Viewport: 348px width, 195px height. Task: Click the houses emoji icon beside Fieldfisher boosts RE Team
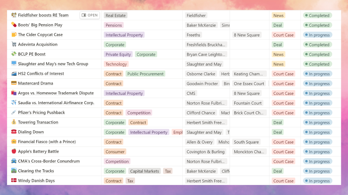pos(14,15)
